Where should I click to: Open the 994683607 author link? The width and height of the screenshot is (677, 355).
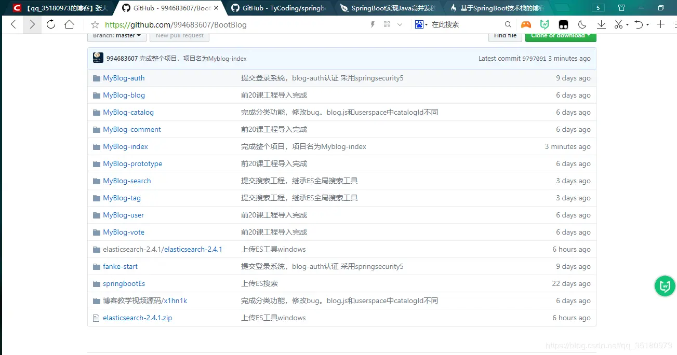tap(122, 59)
